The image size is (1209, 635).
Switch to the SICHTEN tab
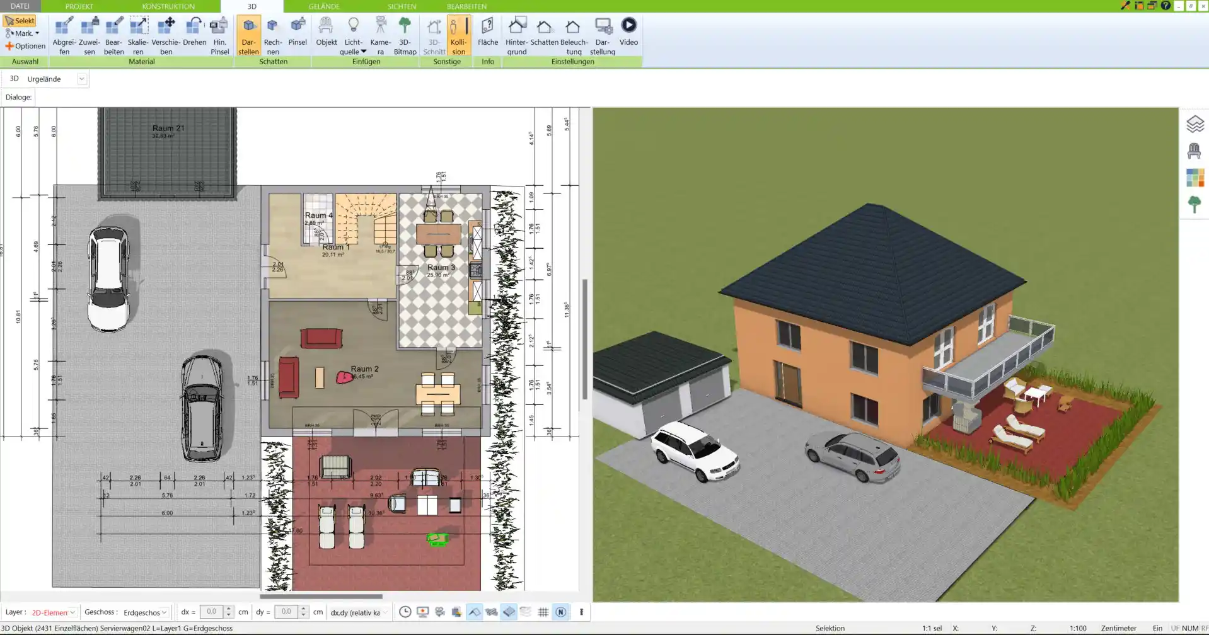click(402, 6)
